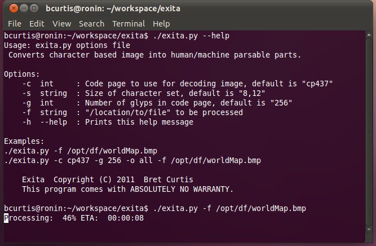The height and width of the screenshot is (246, 376).
Task: Click the -s string character set option line
Action: [x=144, y=93]
